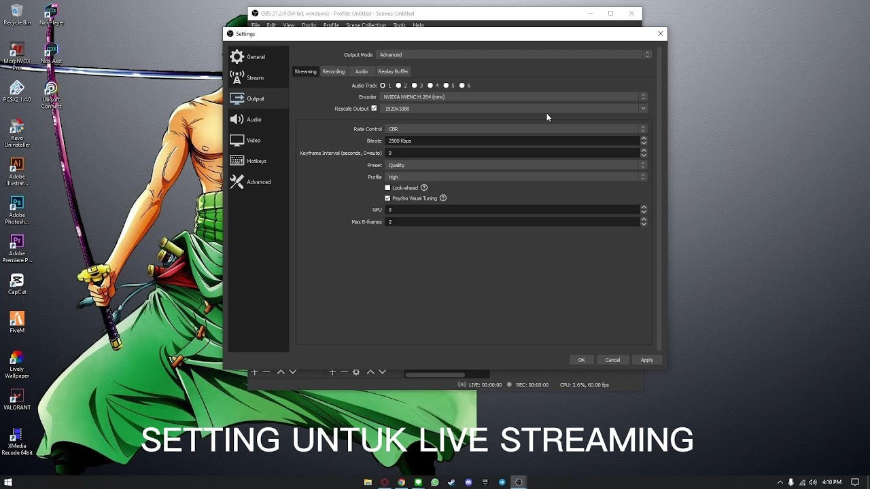Image resolution: width=870 pixels, height=489 pixels.
Task: Click the Cancel button
Action: 612,360
